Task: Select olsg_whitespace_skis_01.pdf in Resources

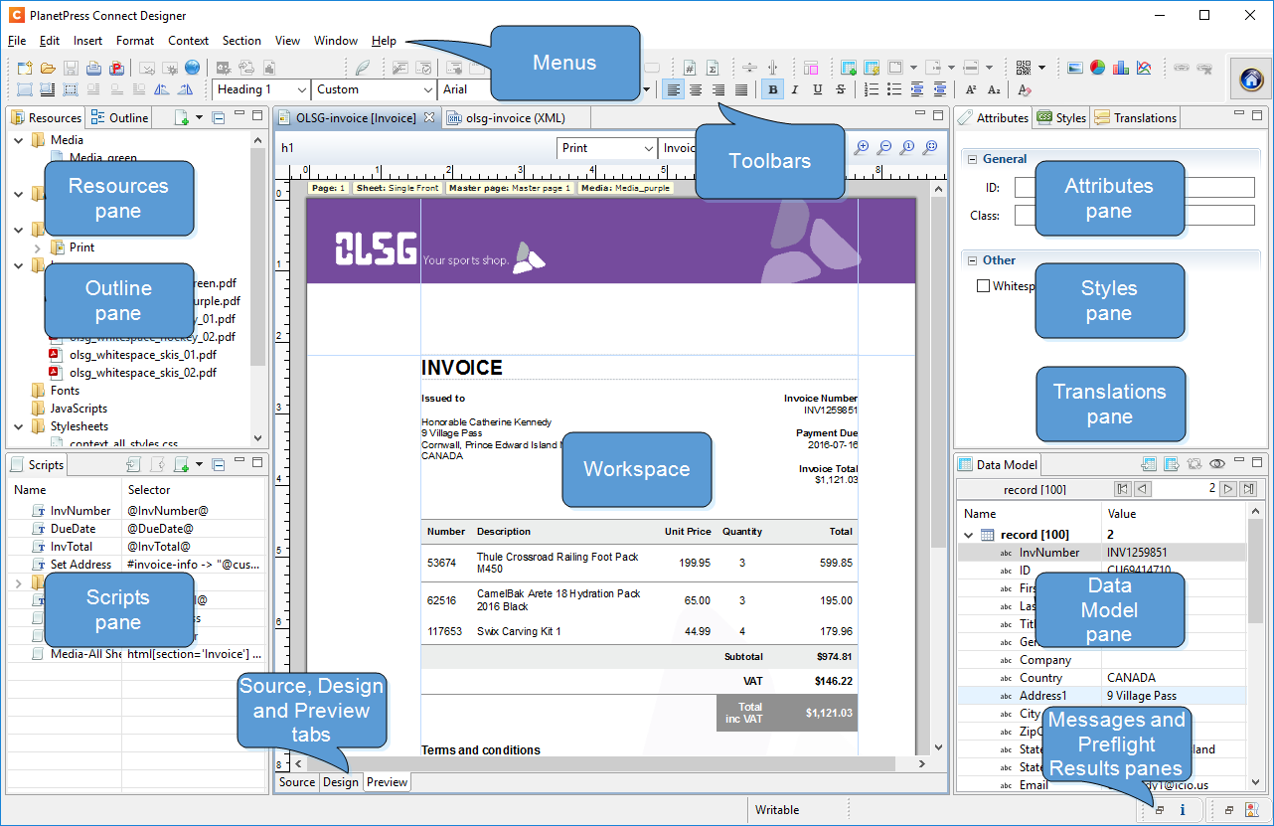Action: 142,355
